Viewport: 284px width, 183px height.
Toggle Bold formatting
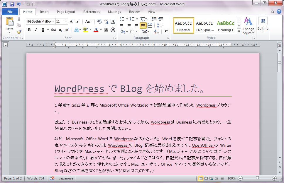pos(29,30)
